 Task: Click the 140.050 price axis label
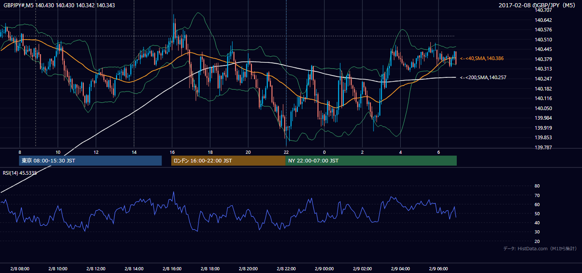(x=543, y=108)
